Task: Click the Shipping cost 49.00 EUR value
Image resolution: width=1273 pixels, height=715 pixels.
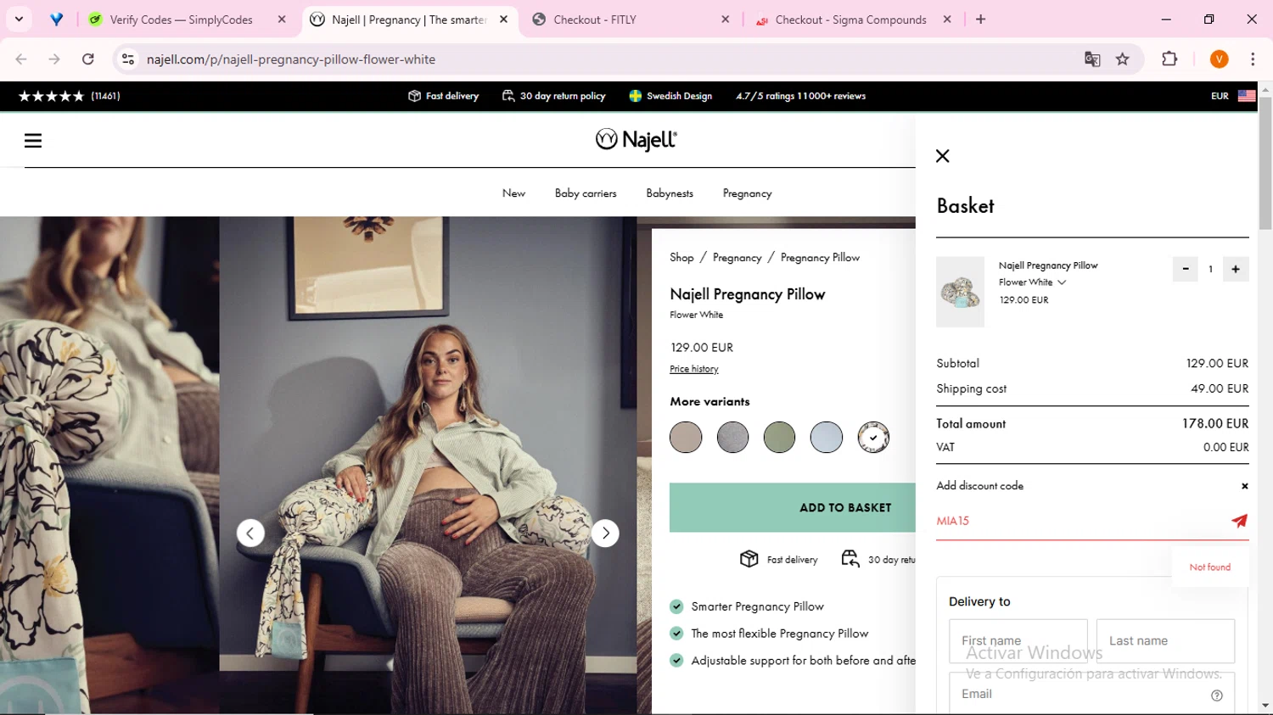Action: click(1220, 388)
